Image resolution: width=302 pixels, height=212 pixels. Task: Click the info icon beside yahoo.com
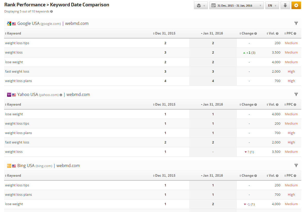pos(61,95)
